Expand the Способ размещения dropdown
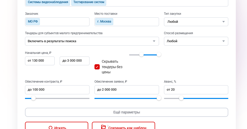 196,41
